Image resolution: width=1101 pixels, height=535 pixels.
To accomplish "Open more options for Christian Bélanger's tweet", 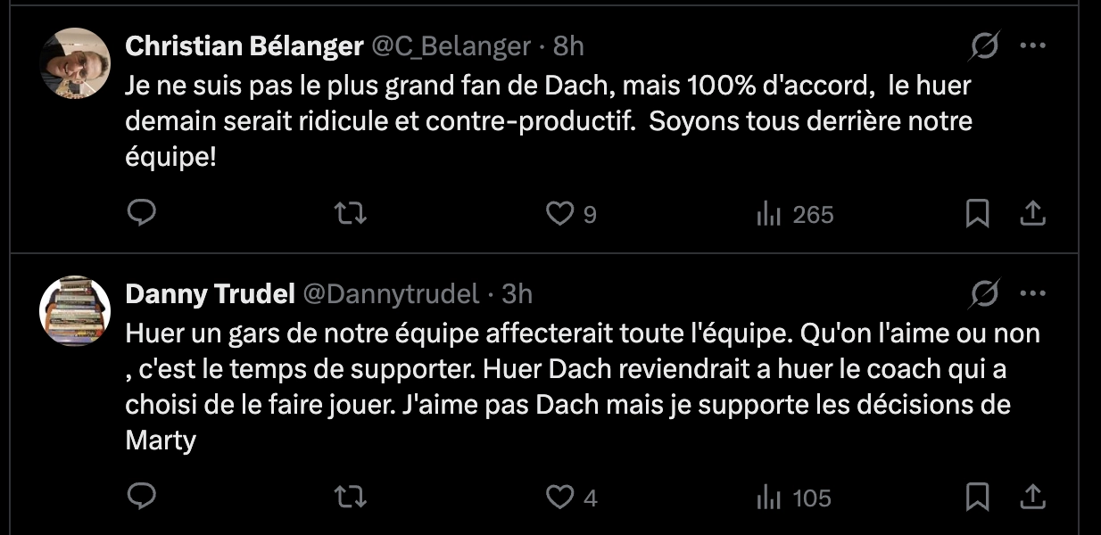I will pos(1032,45).
